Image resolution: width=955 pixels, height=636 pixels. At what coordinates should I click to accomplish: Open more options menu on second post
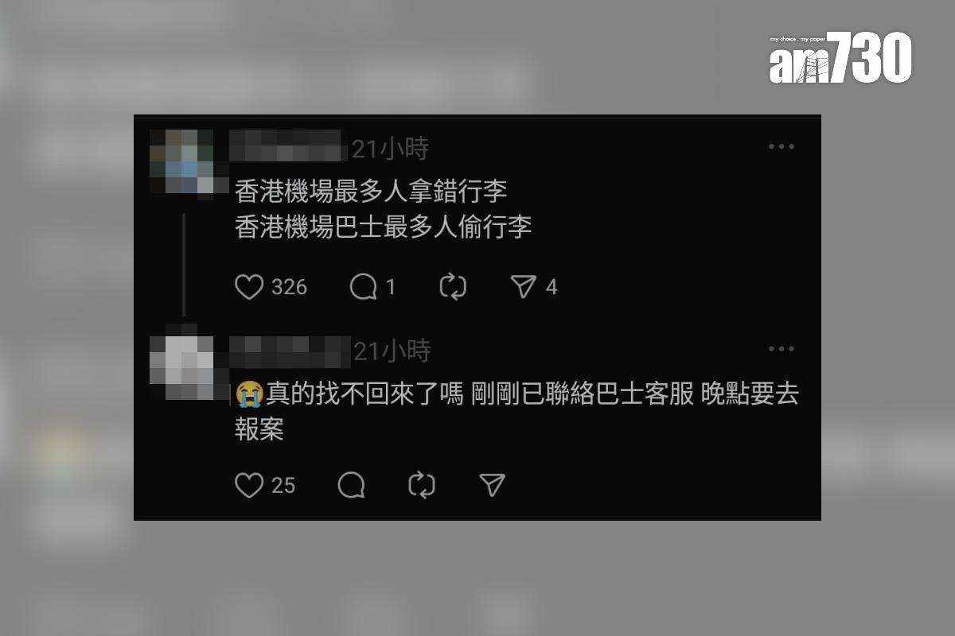click(782, 348)
